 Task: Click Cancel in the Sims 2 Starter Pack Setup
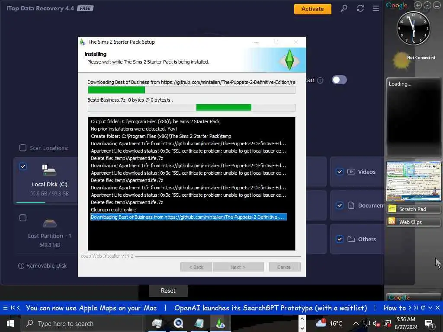(x=285, y=267)
